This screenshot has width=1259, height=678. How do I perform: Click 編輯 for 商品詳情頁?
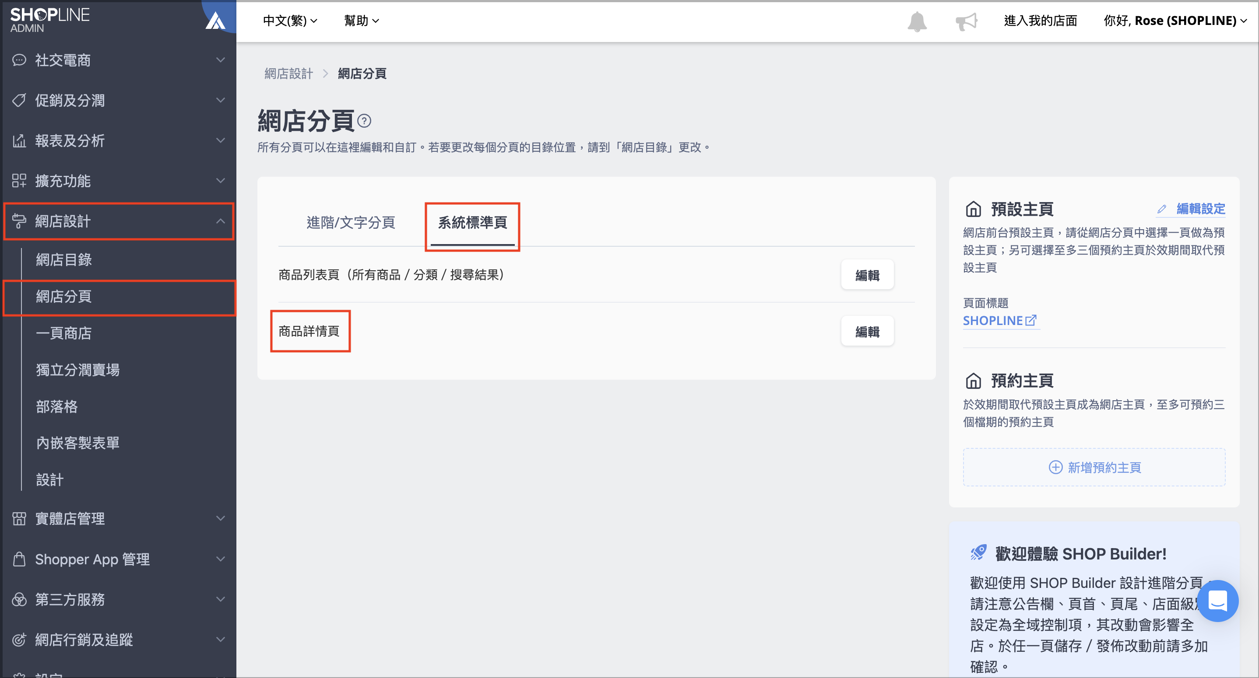[x=867, y=331]
